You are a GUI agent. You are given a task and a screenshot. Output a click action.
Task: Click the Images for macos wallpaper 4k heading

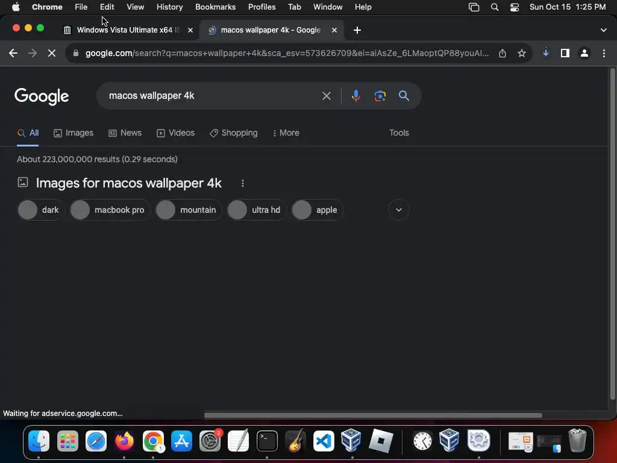pos(129,183)
